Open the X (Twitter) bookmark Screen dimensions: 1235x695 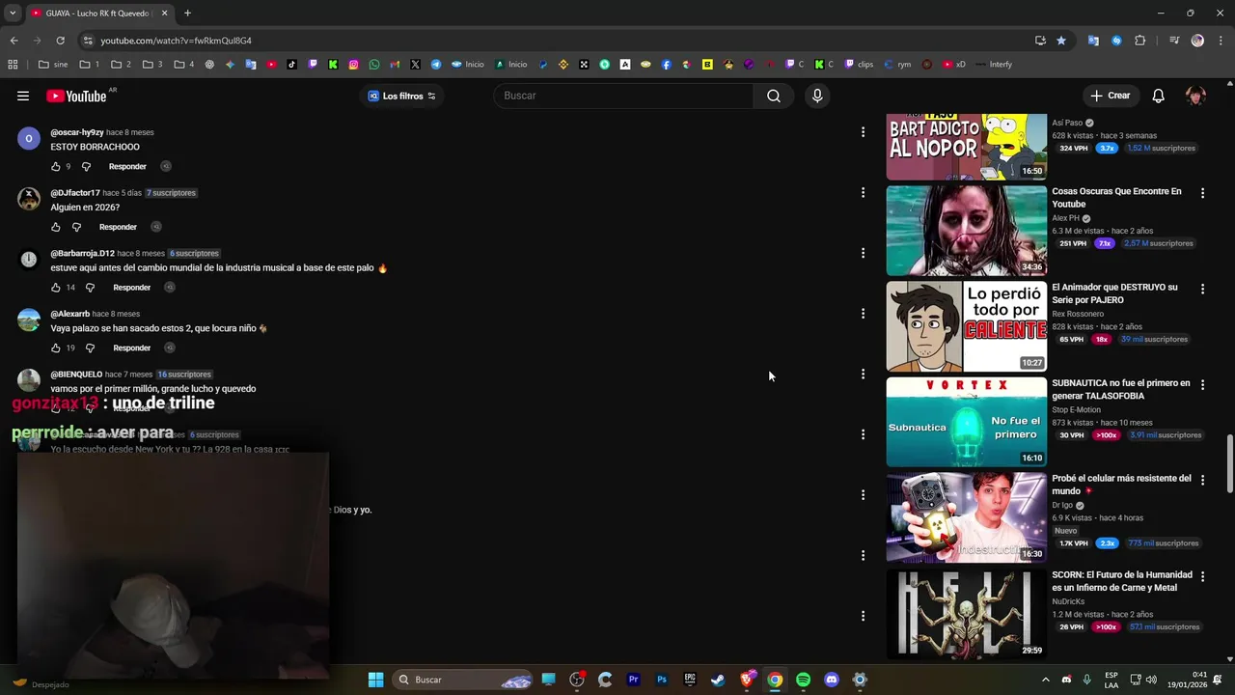(415, 65)
